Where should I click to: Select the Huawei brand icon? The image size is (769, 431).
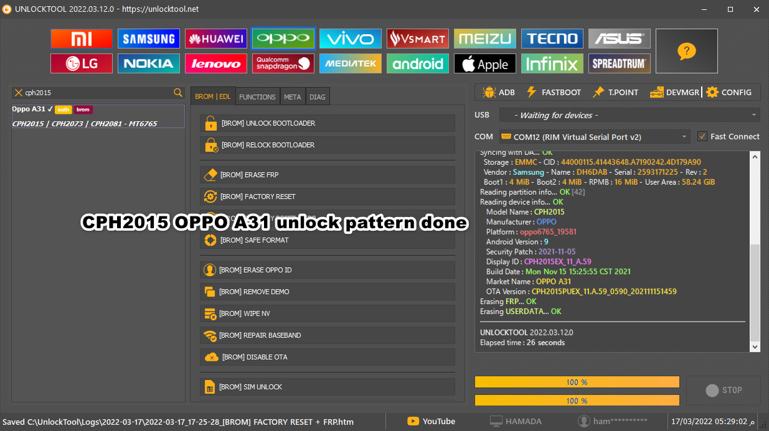click(x=216, y=39)
